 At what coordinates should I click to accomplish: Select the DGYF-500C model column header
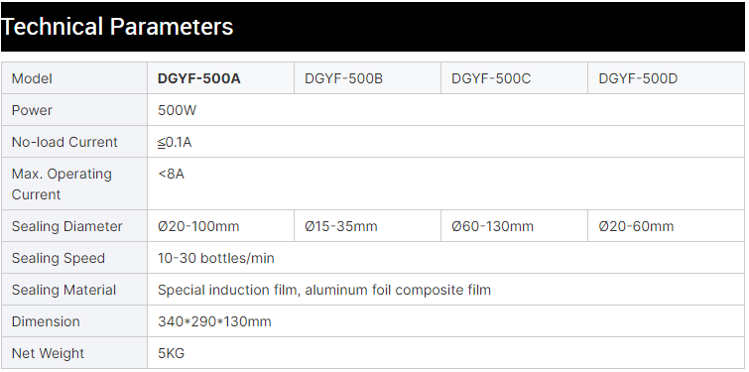coord(515,78)
